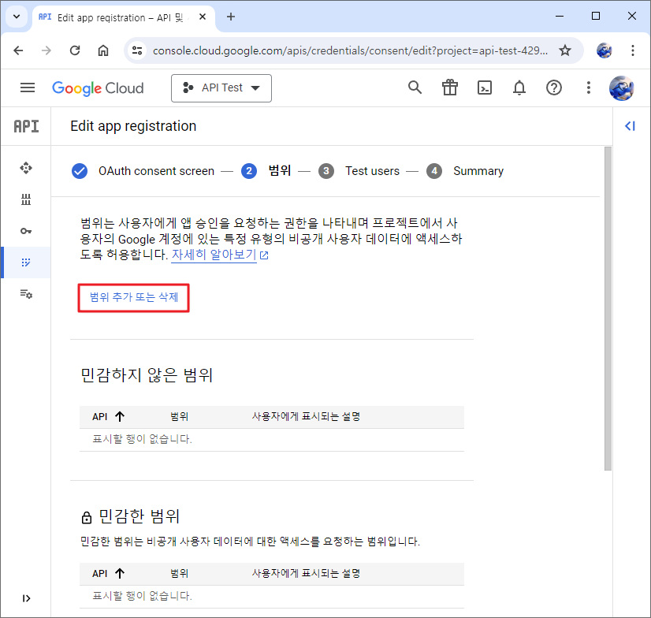Click 범위 column header in 민감한 범위 table
The width and height of the screenshot is (651, 618).
click(180, 574)
